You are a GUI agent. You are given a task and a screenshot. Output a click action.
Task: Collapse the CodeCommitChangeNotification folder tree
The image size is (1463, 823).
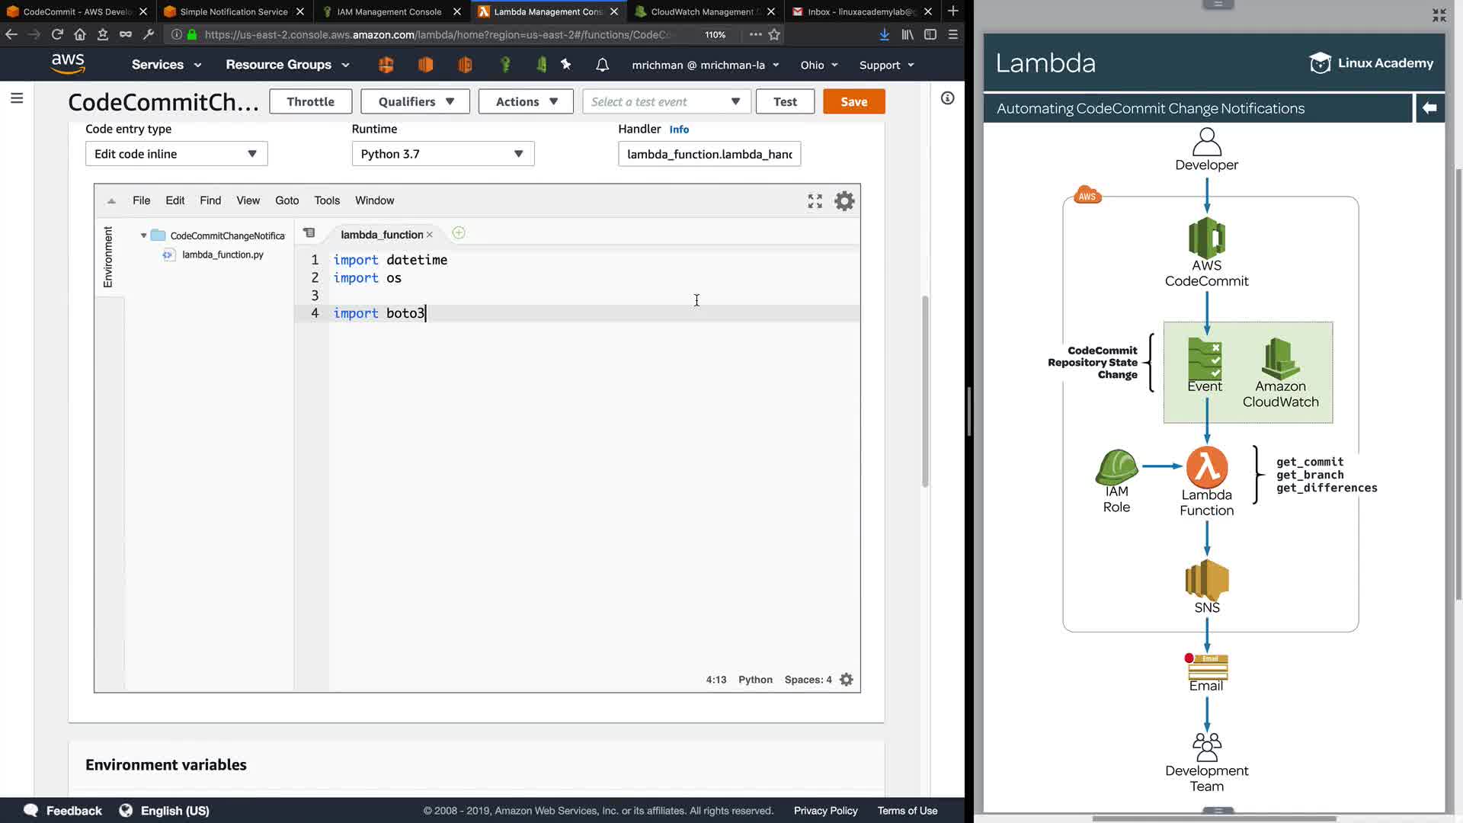[x=143, y=235]
